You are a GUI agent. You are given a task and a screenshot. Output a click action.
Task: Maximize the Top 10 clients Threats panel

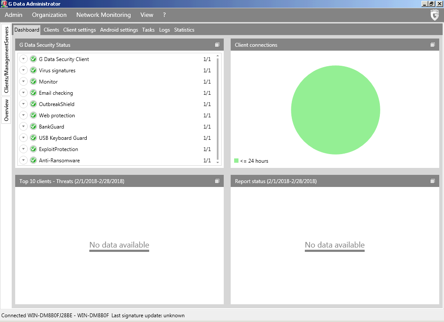pos(217,181)
